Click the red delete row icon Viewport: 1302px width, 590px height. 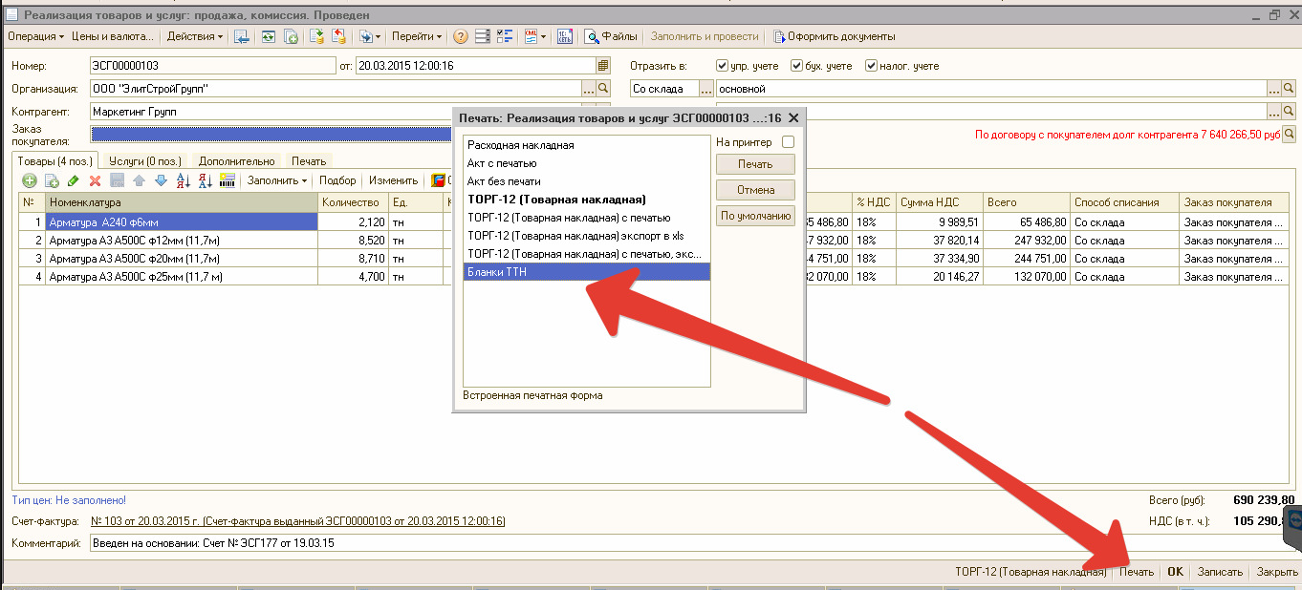(95, 180)
